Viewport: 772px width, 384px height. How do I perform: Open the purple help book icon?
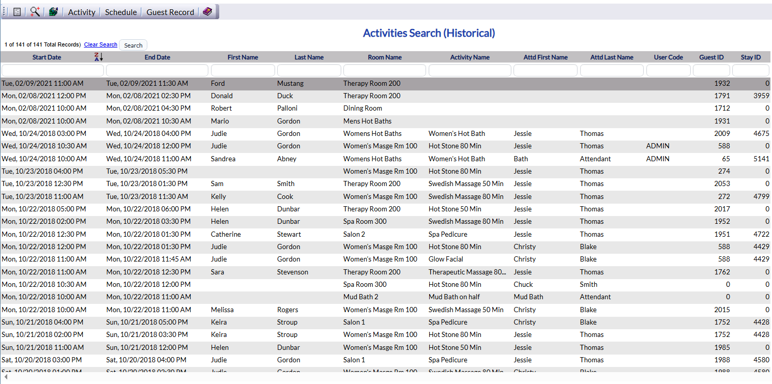(207, 11)
